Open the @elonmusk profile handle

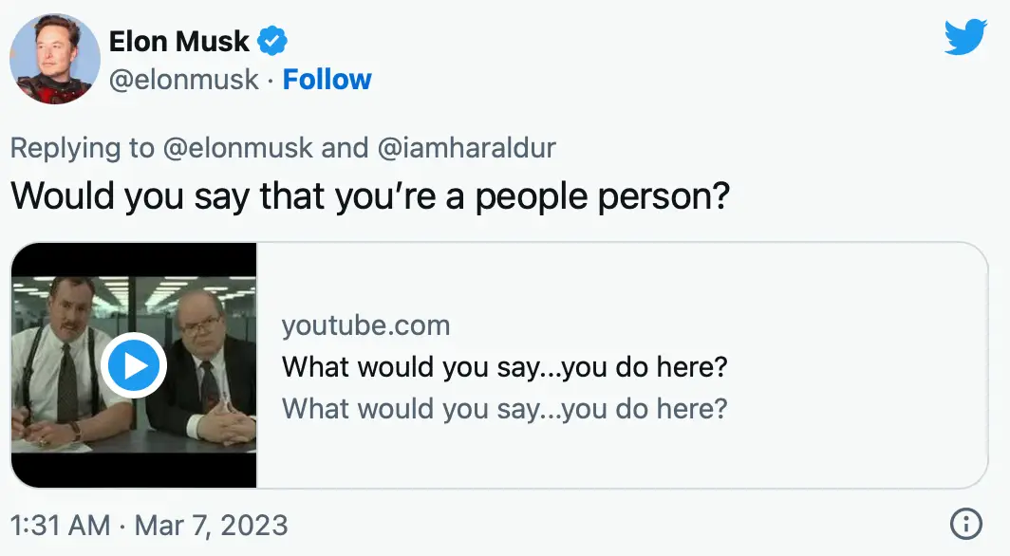point(186,80)
